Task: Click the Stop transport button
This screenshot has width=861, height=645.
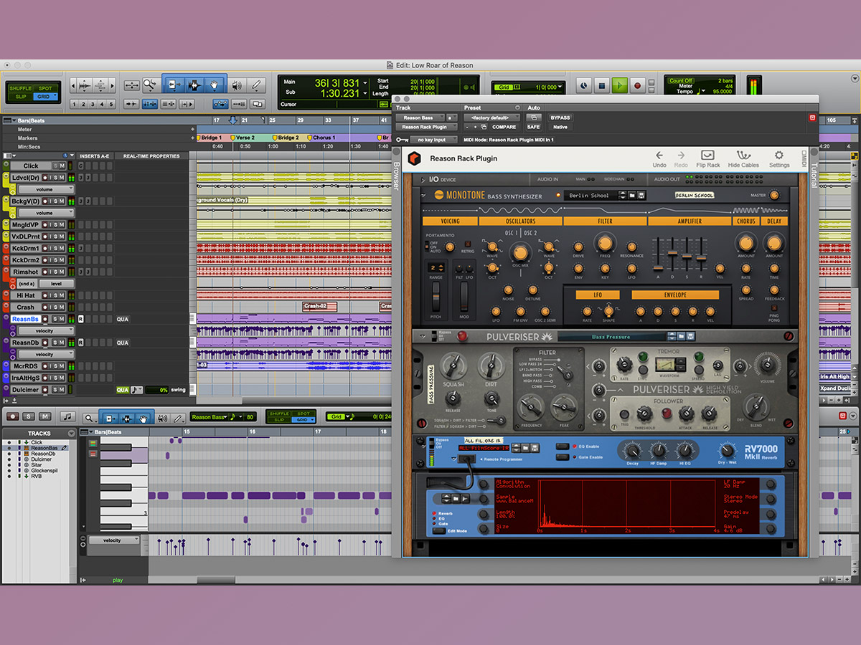Action: [x=601, y=85]
